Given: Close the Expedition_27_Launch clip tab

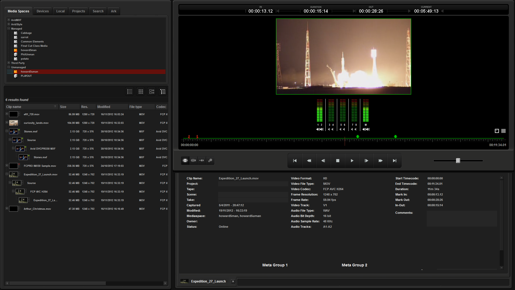Looking at the screenshot, I should [x=233, y=281].
